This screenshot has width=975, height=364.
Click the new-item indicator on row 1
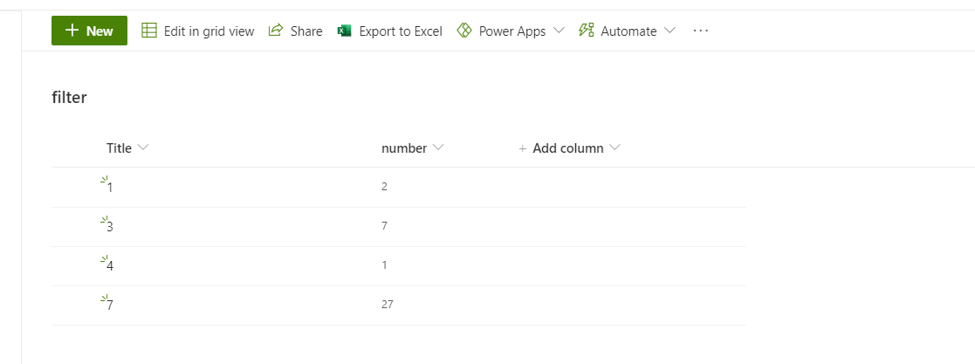click(103, 180)
